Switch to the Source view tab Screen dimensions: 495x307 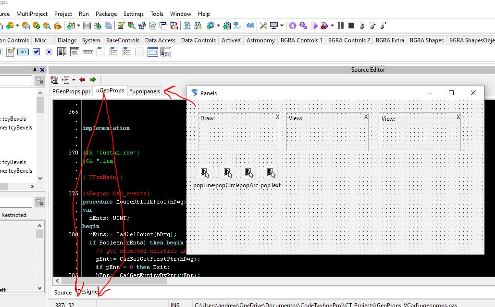pyautogui.click(x=63, y=293)
